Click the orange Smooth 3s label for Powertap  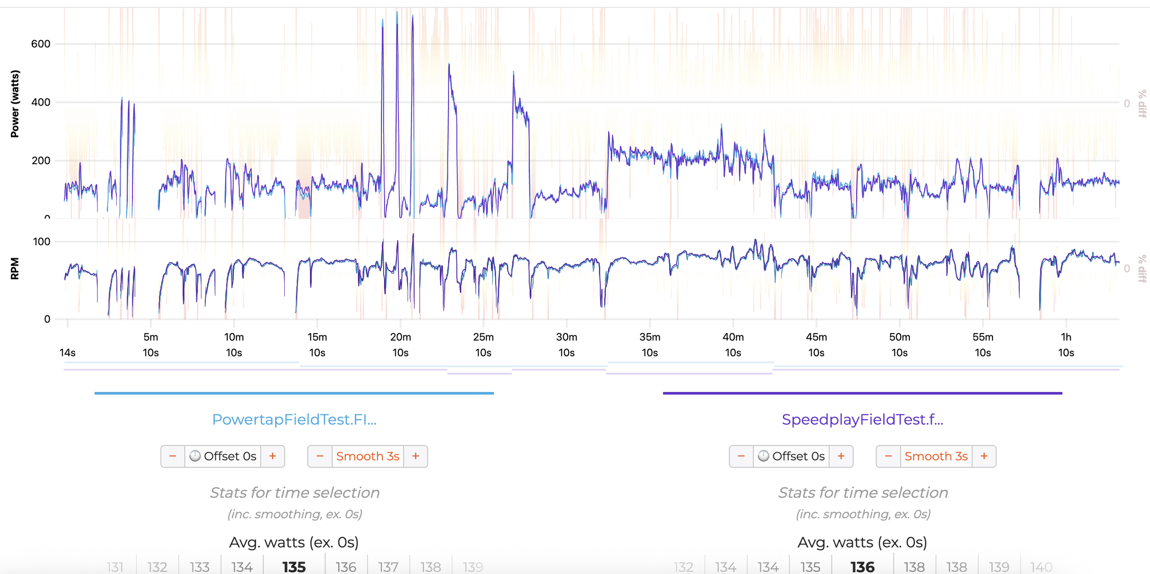(368, 456)
